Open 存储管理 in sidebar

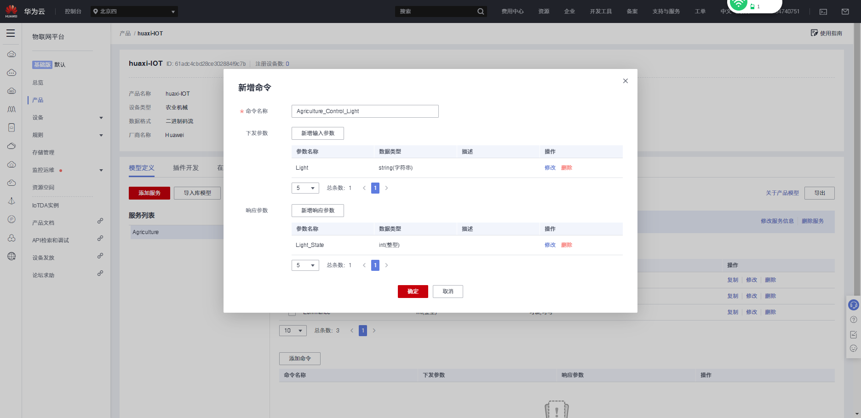pos(43,153)
